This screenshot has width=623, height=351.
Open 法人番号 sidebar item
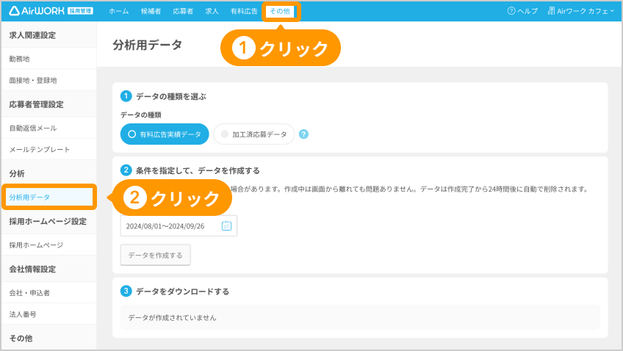(49, 314)
